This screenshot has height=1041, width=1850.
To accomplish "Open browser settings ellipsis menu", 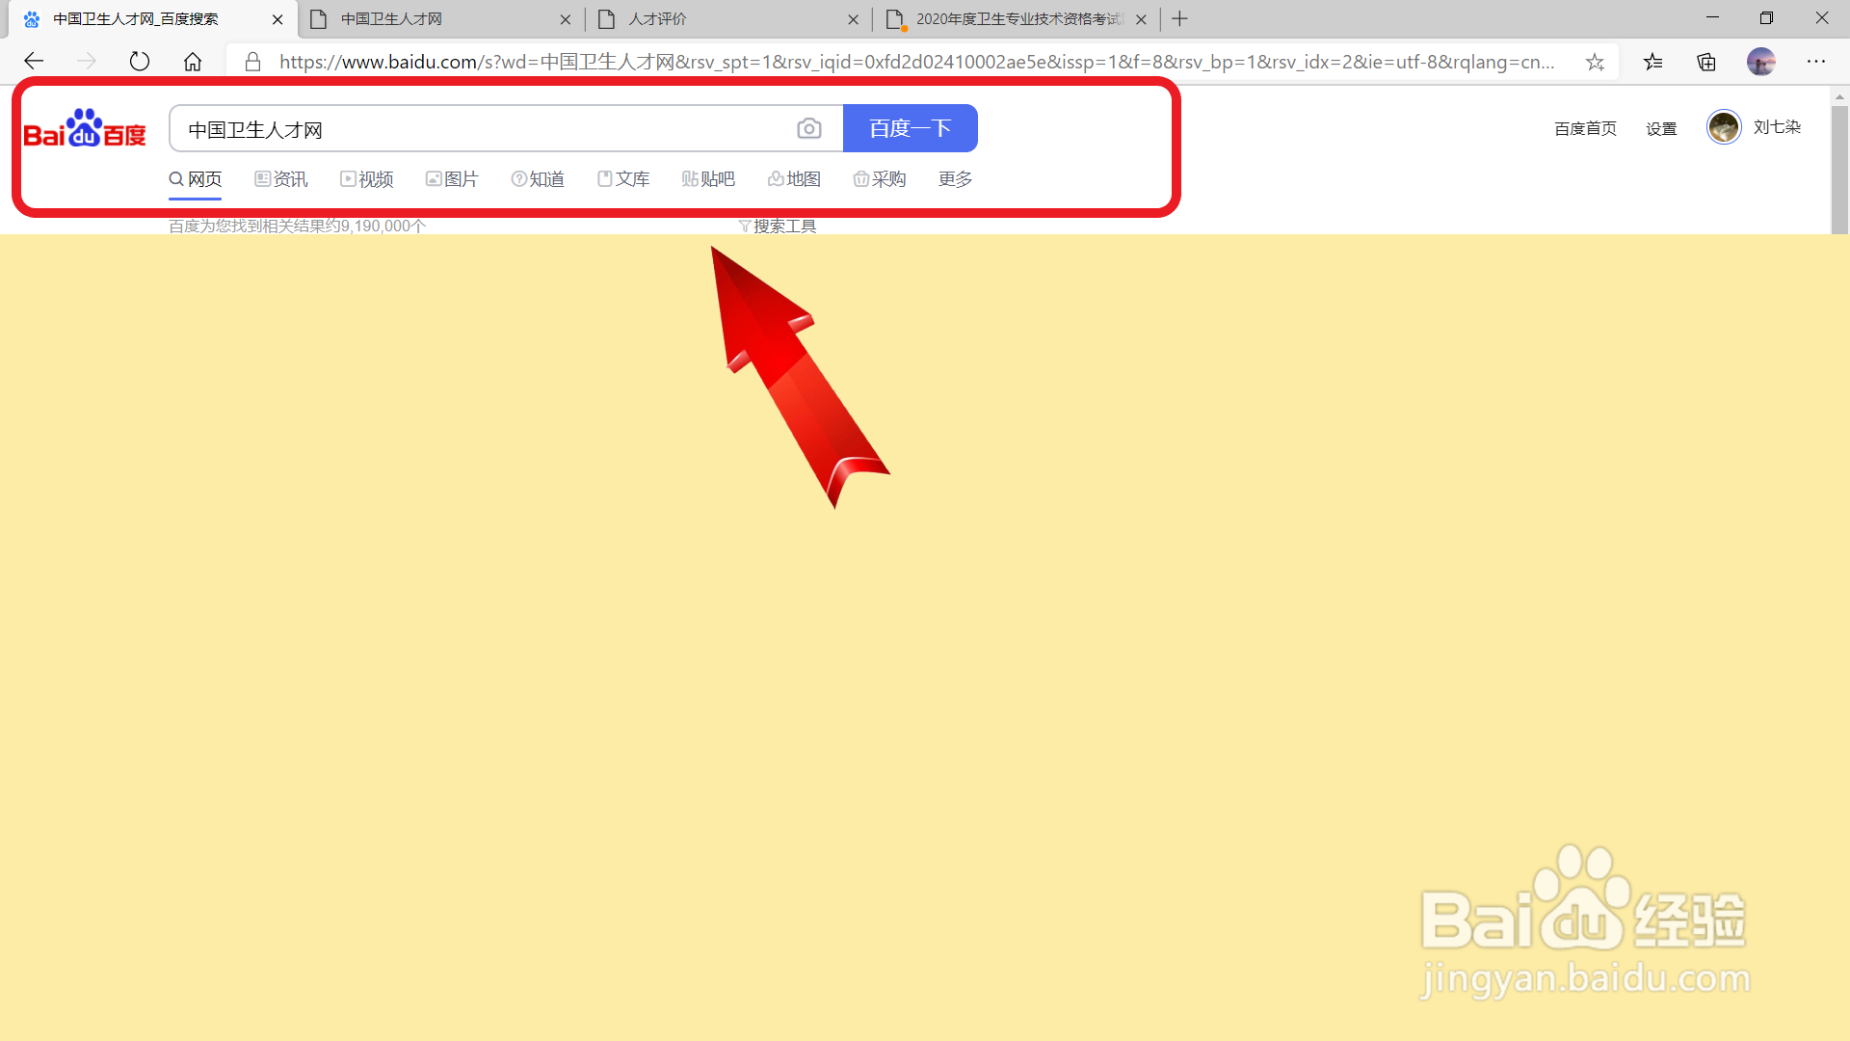I will [1815, 62].
